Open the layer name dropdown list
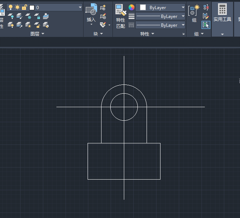The image size is (240, 218). pyautogui.click(x=80, y=7)
